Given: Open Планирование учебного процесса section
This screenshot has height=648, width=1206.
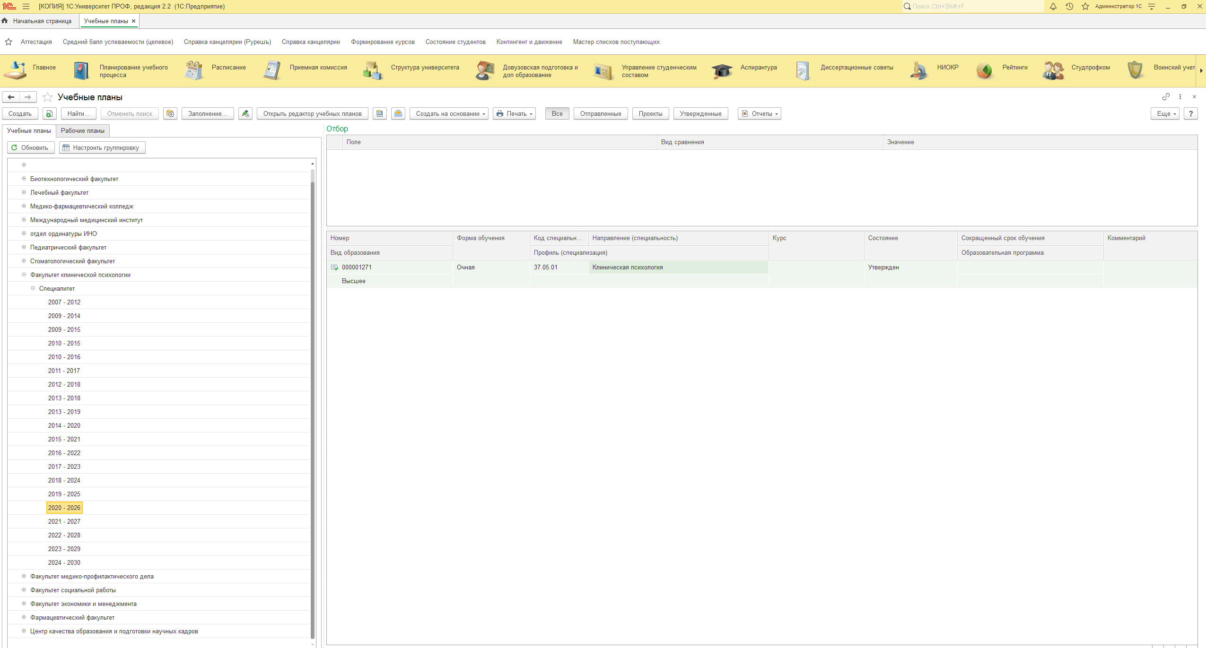Looking at the screenshot, I should click(122, 70).
